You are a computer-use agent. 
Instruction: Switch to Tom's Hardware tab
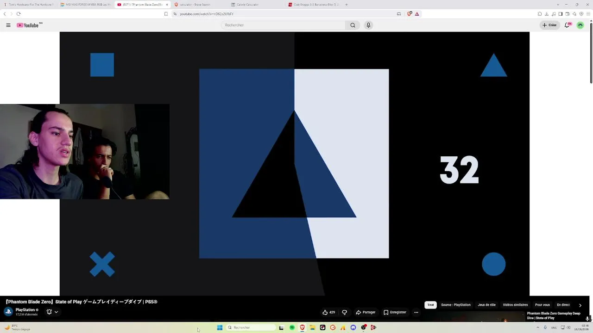pyautogui.click(x=30, y=5)
